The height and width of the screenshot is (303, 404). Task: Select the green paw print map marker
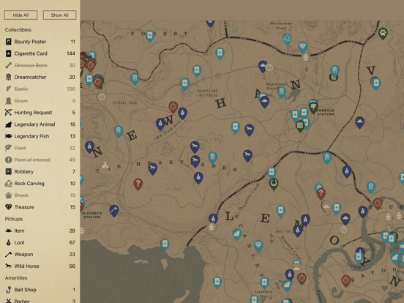(383, 33)
